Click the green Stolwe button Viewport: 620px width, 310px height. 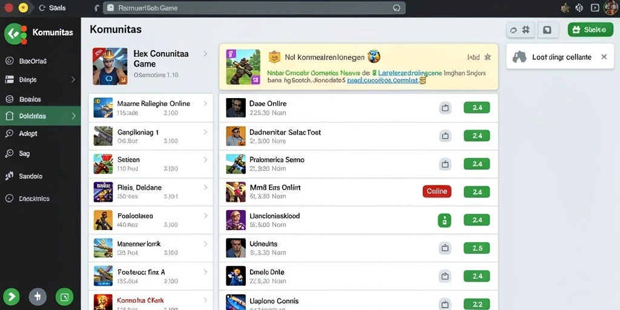pyautogui.click(x=590, y=30)
